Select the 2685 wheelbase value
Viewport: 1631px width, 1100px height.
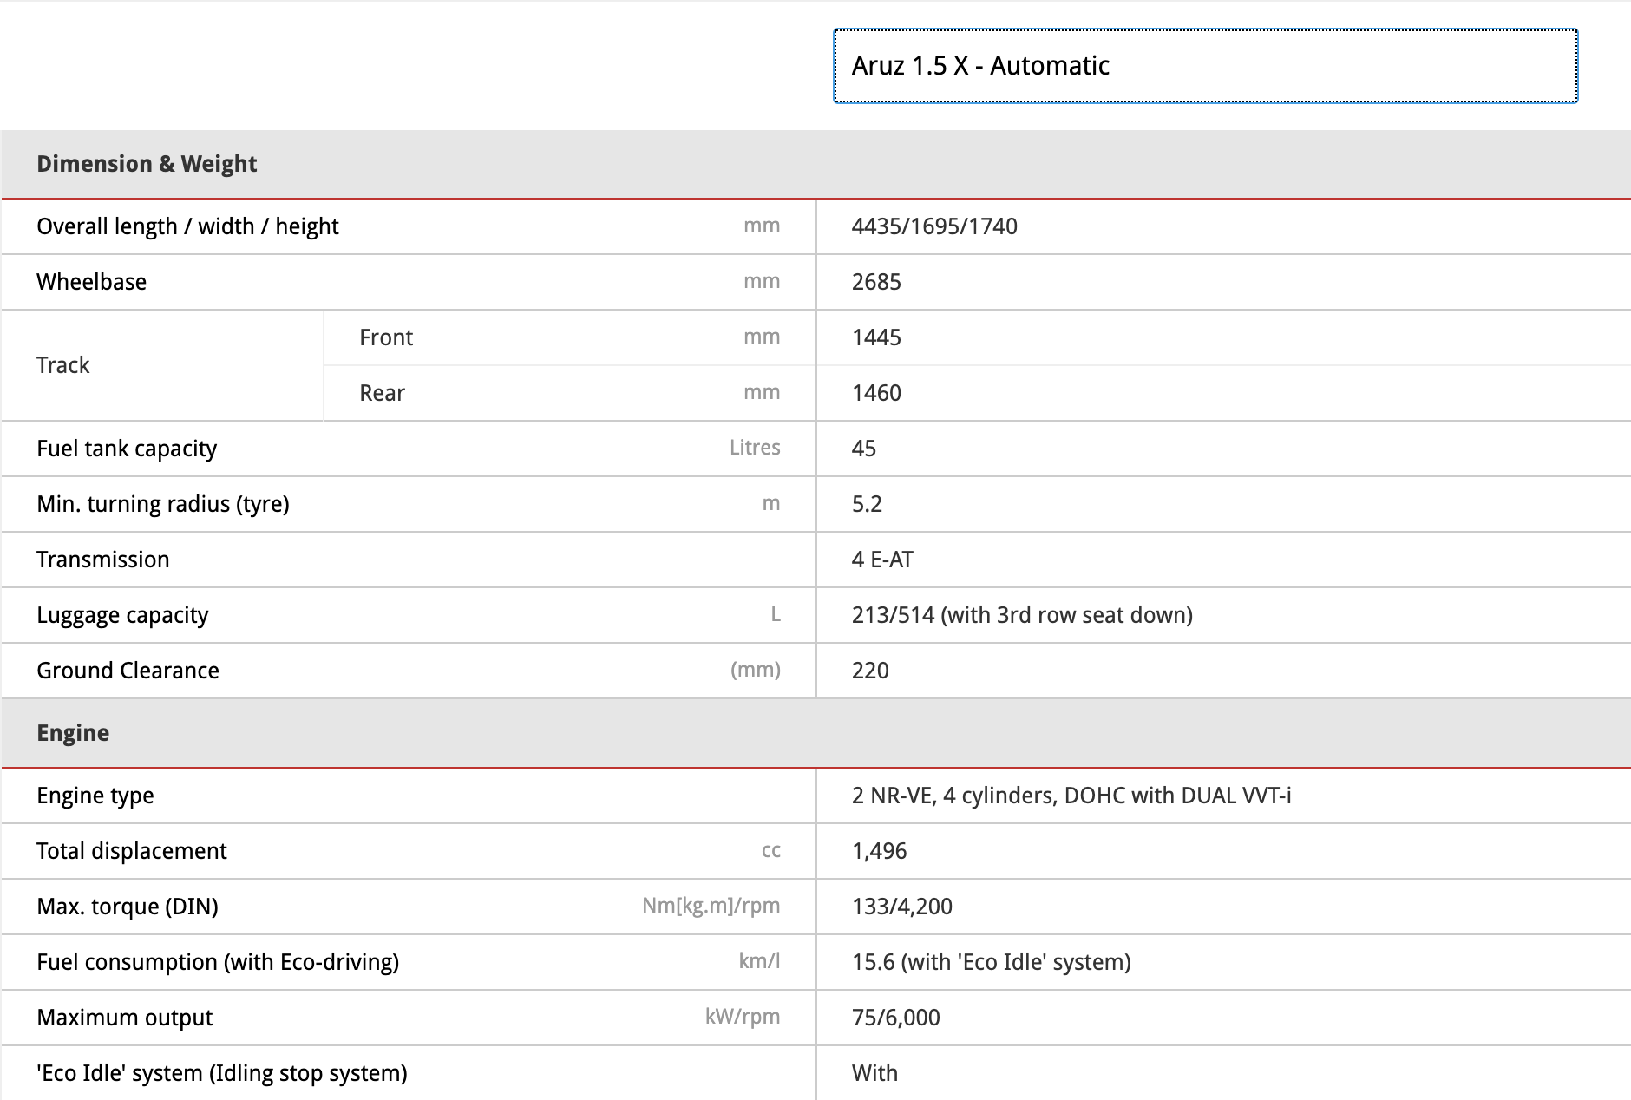point(876,282)
